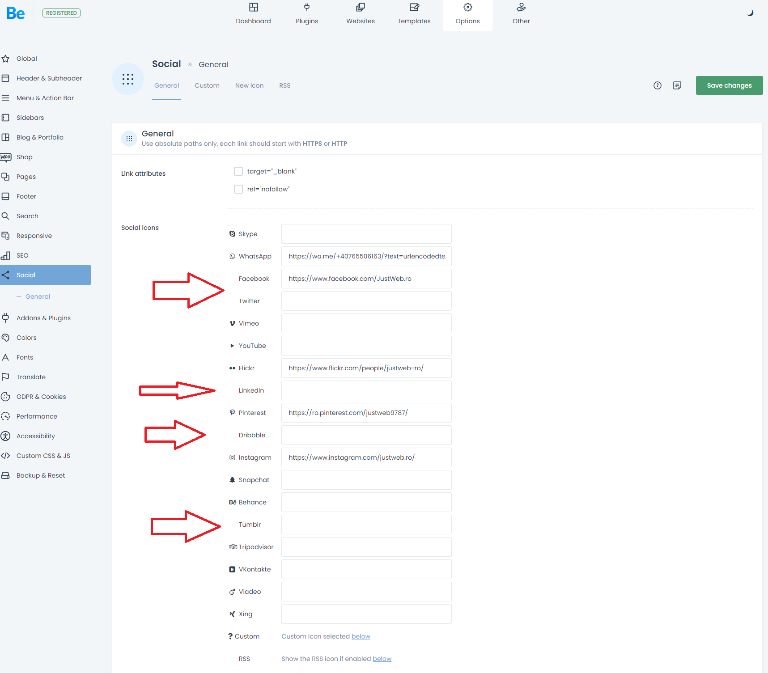Click the Blog & Portfolio icon
The width and height of the screenshot is (768, 673).
[5, 137]
